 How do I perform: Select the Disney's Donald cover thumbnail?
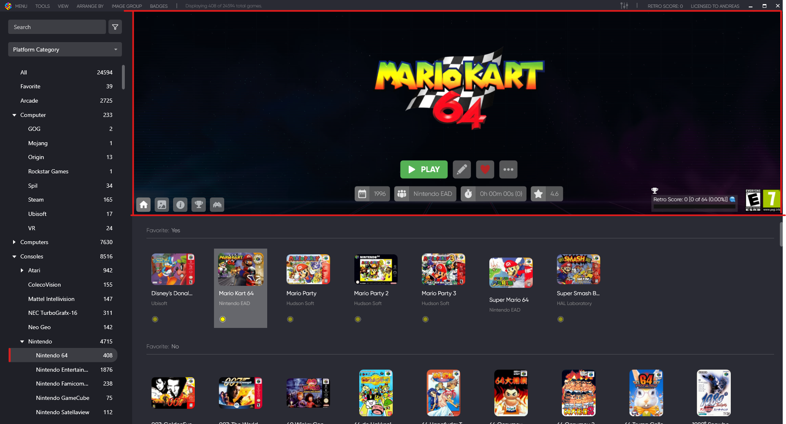[173, 269]
